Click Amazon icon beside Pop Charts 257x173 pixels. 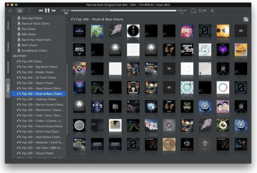pos(19,29)
